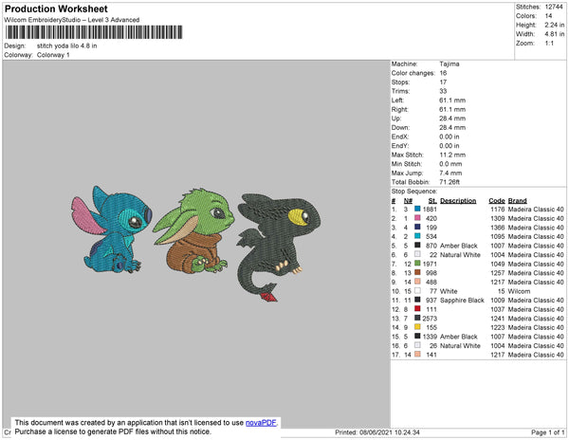This screenshot has width=569, height=440.
Task: Pick the navy swatch beside 199 stitches
Action: 417,227
